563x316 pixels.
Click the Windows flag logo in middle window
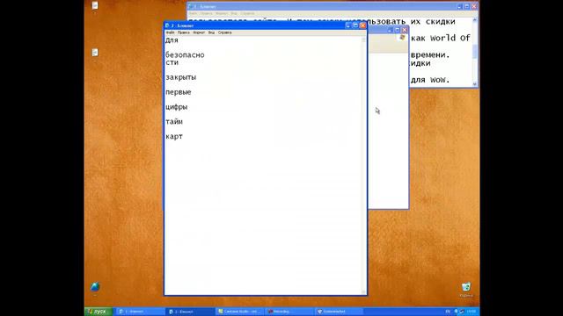click(x=402, y=38)
